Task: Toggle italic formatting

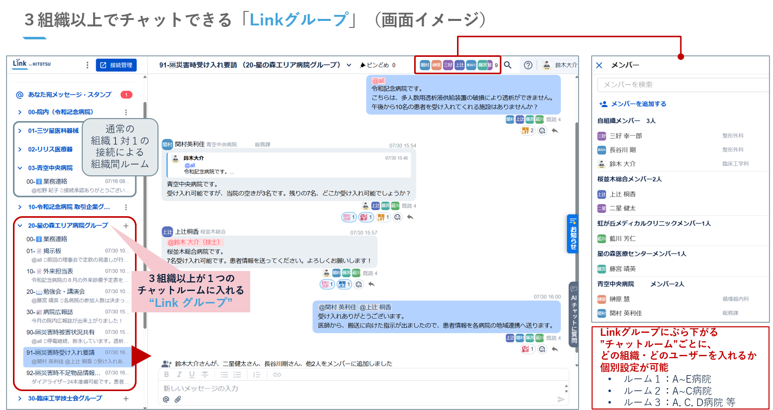Action: (x=179, y=375)
